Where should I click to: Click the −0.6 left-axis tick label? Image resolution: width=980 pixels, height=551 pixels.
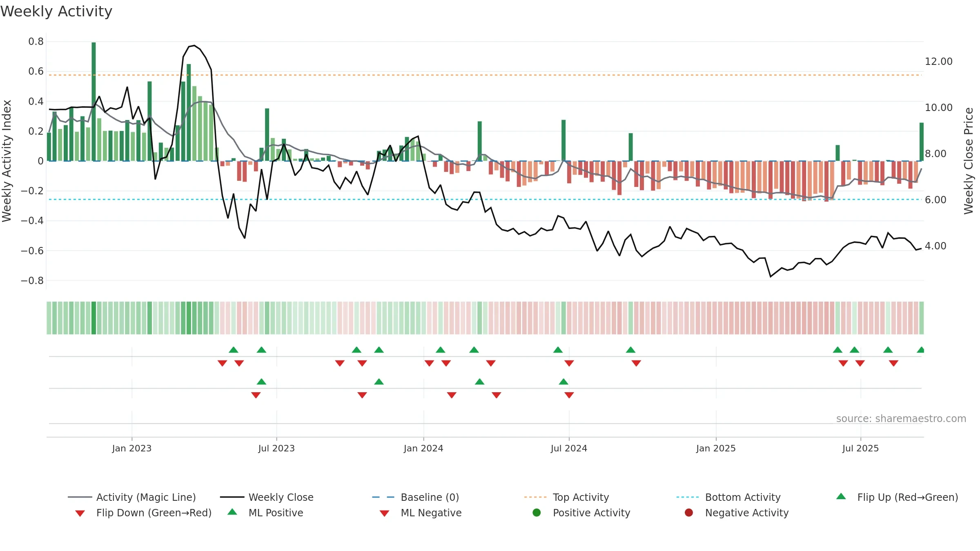[32, 251]
